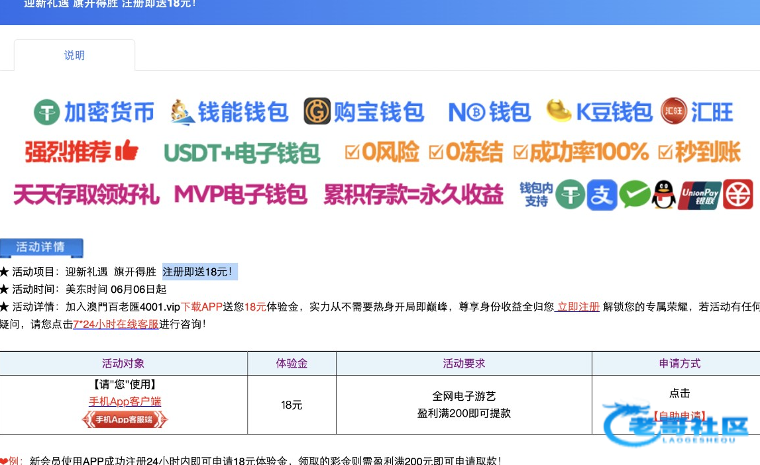
Task: Click the checkbox beside 秒到账
Action: [x=665, y=153]
